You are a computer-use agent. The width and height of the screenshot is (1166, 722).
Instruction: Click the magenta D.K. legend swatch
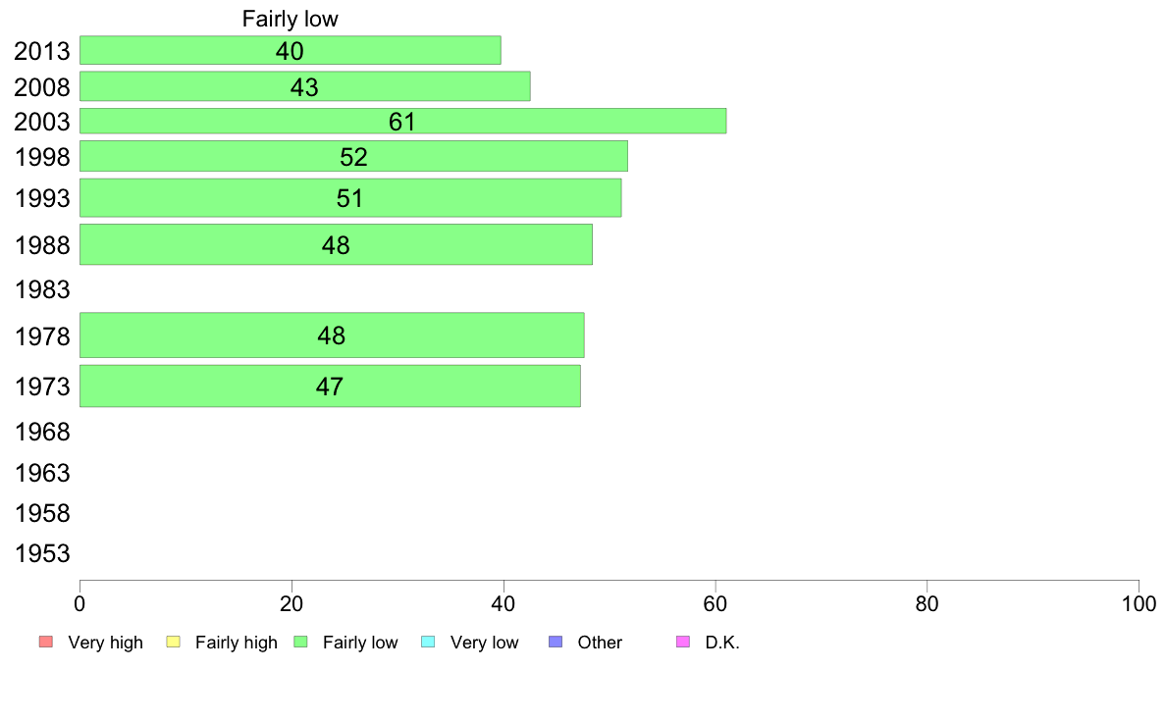(x=683, y=642)
